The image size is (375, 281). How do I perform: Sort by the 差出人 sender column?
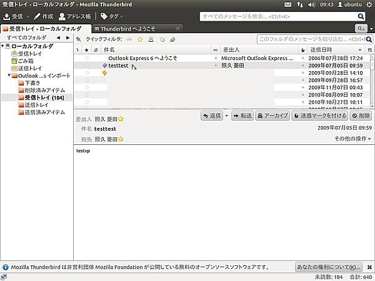pyautogui.click(x=259, y=50)
